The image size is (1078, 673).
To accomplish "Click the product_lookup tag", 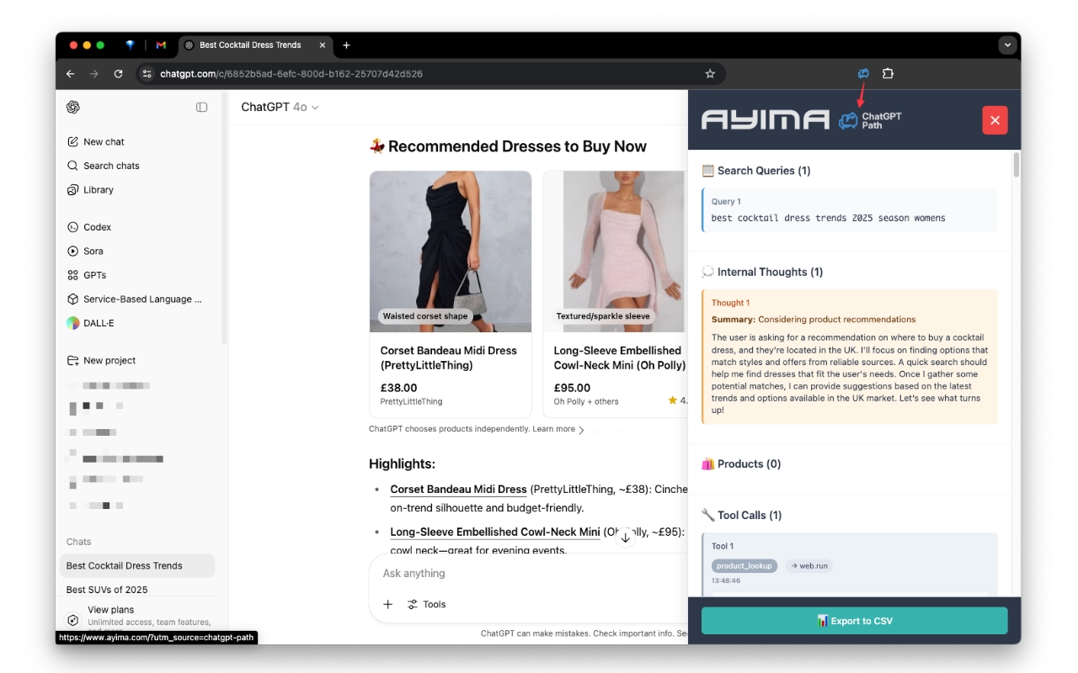I will point(744,566).
